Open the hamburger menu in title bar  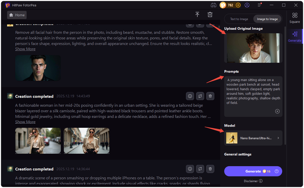[259, 5]
